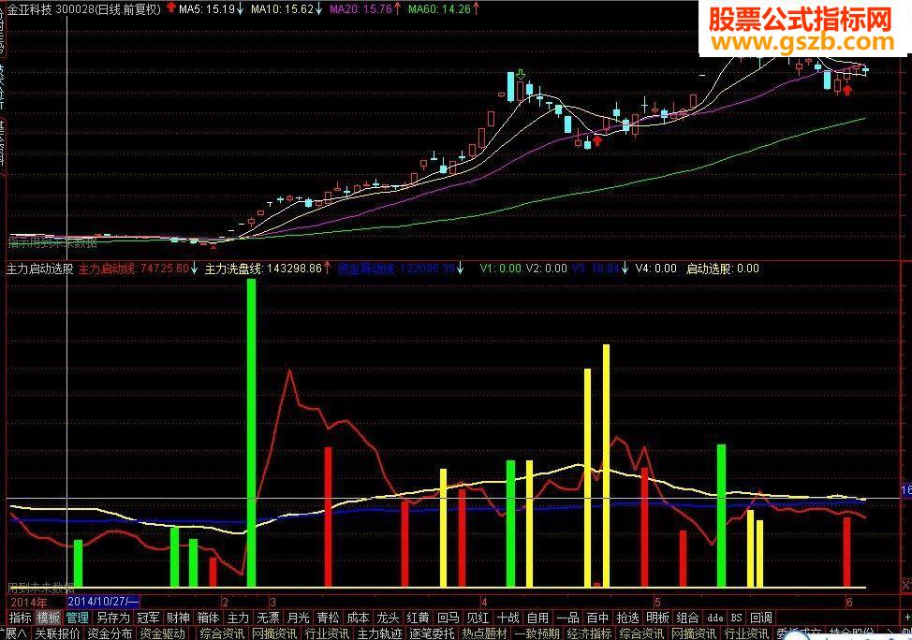Select the 明板 indicator tab
Viewport: 912px width, 640px height.
pos(658,618)
